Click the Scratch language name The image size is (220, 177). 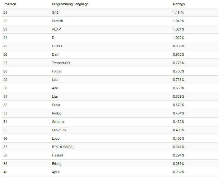coord(57,21)
